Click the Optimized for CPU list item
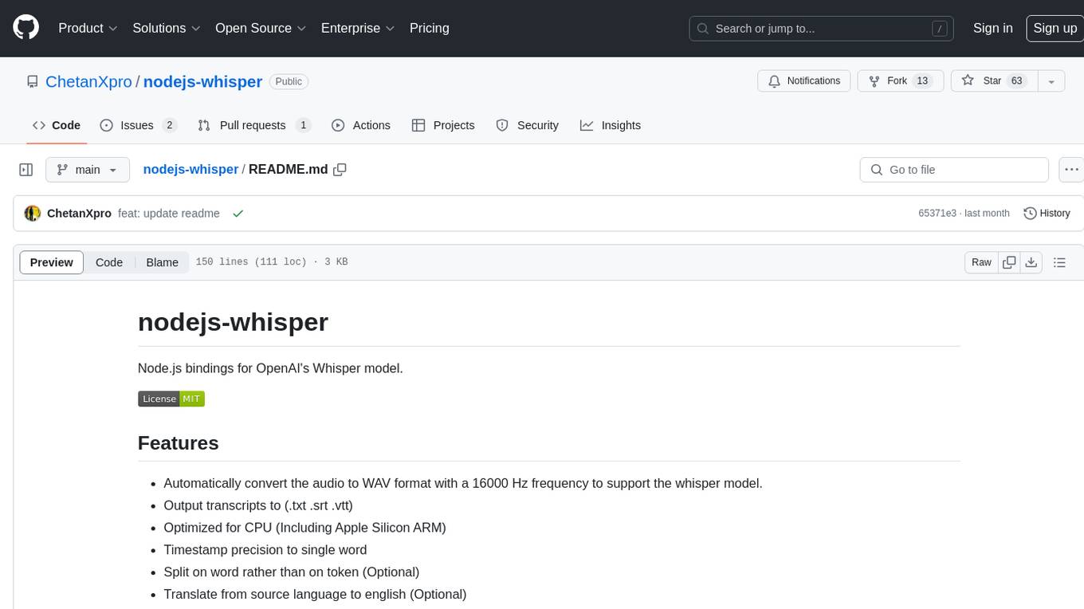Screen dimensions: 1084x609 304,528
